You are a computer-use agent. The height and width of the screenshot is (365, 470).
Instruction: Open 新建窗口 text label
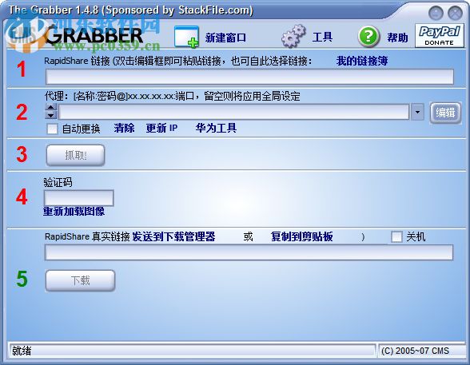click(225, 38)
